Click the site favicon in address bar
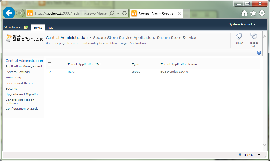This screenshot has height=161, width=270. click(x=30, y=13)
